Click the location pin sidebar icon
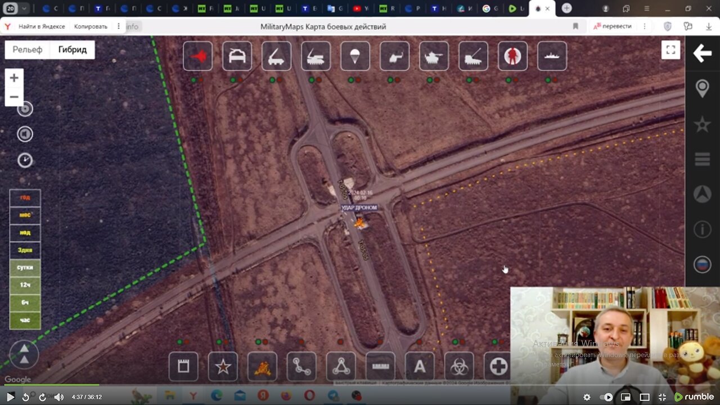The height and width of the screenshot is (405, 720). [702, 88]
